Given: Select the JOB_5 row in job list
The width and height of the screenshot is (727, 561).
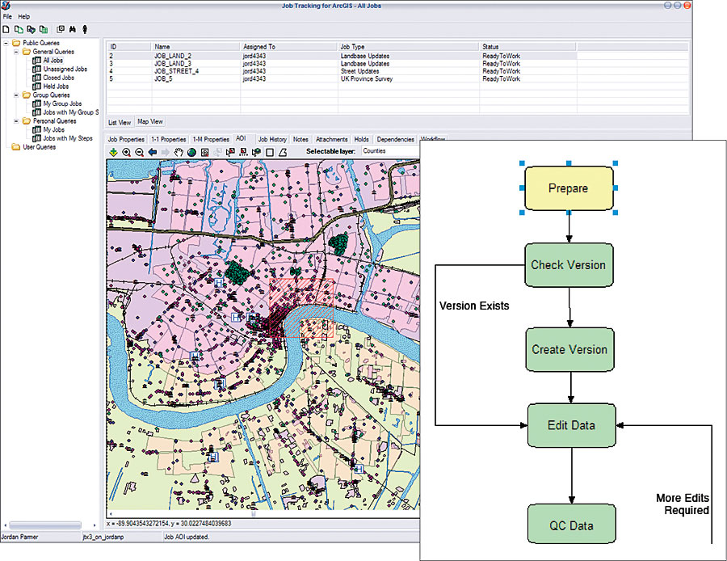Looking at the screenshot, I should pyautogui.click(x=342, y=79).
